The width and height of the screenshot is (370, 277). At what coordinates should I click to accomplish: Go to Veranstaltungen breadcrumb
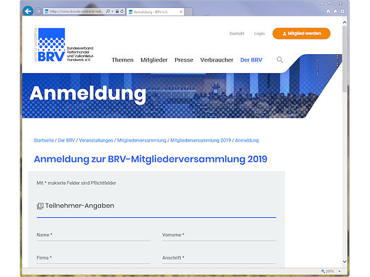96,140
